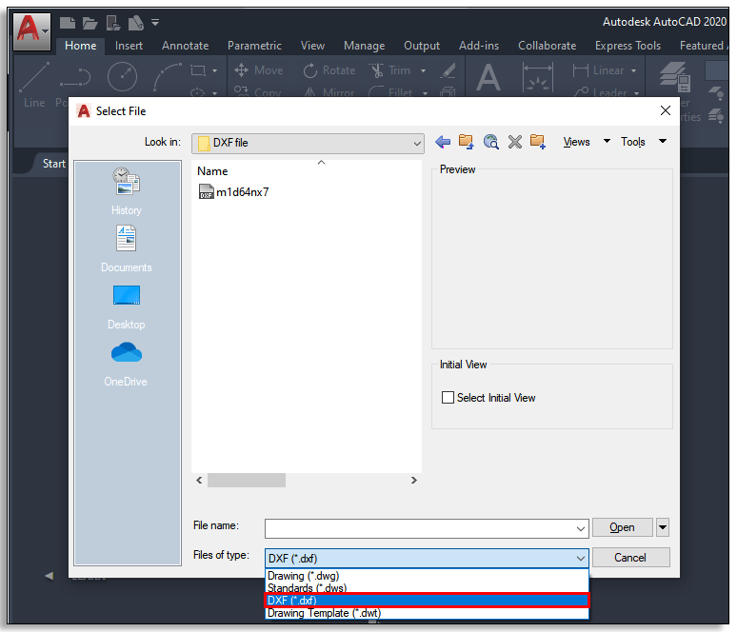
Task: Go to Desktop in the places sidebar
Action: point(126,306)
